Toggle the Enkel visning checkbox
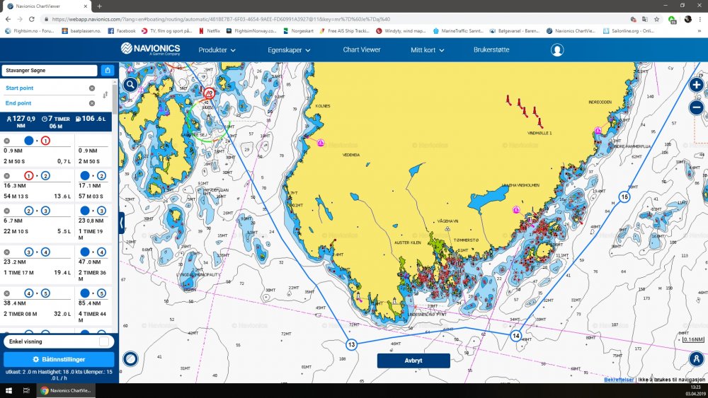Viewport: 708px width, 398px height. [104, 341]
